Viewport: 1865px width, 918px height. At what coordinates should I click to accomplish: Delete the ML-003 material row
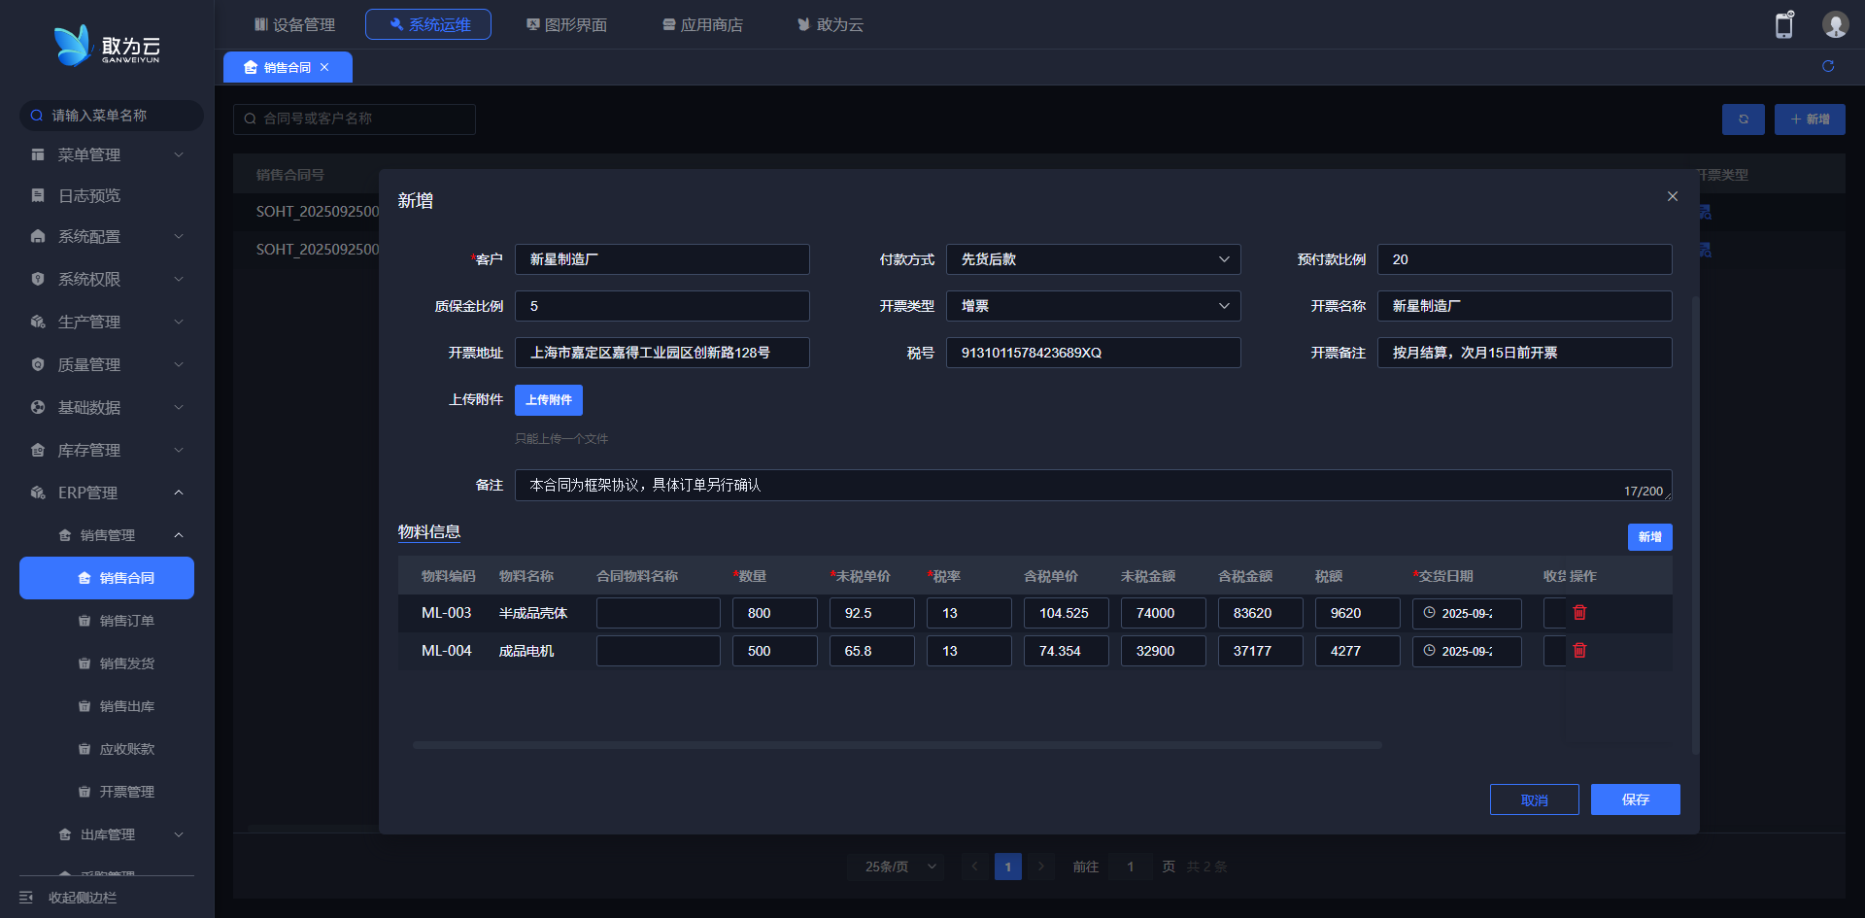point(1579,612)
